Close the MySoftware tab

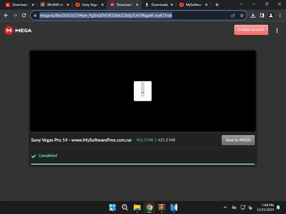(206, 5)
